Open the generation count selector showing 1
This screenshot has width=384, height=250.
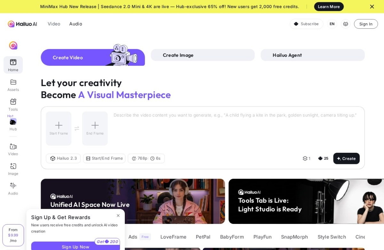[307, 158]
